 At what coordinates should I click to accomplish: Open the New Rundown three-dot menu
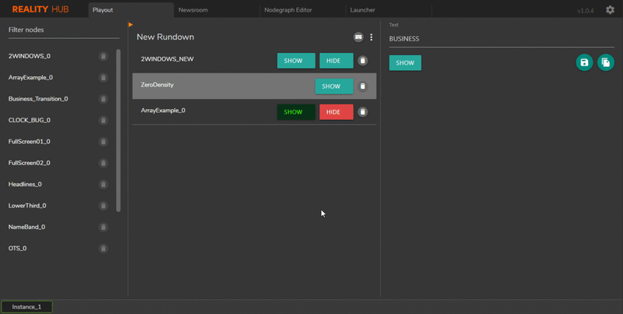click(371, 37)
